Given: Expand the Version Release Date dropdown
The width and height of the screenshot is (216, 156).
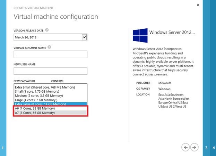Looking at the screenshot, I should (84, 37).
